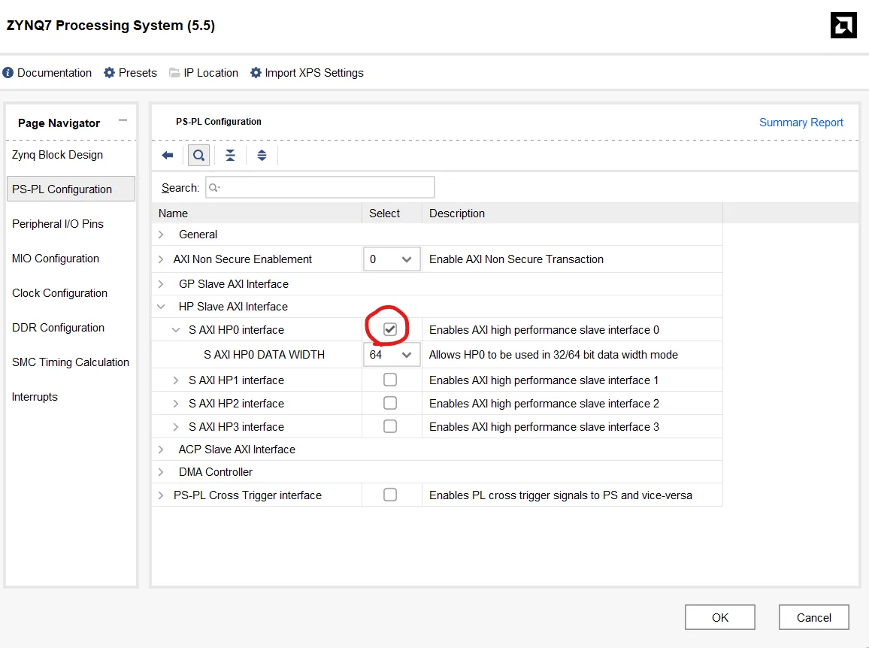Open the AXI Non Secure Enablement dropdown
Viewport: 869px width, 648px height.
pos(391,259)
